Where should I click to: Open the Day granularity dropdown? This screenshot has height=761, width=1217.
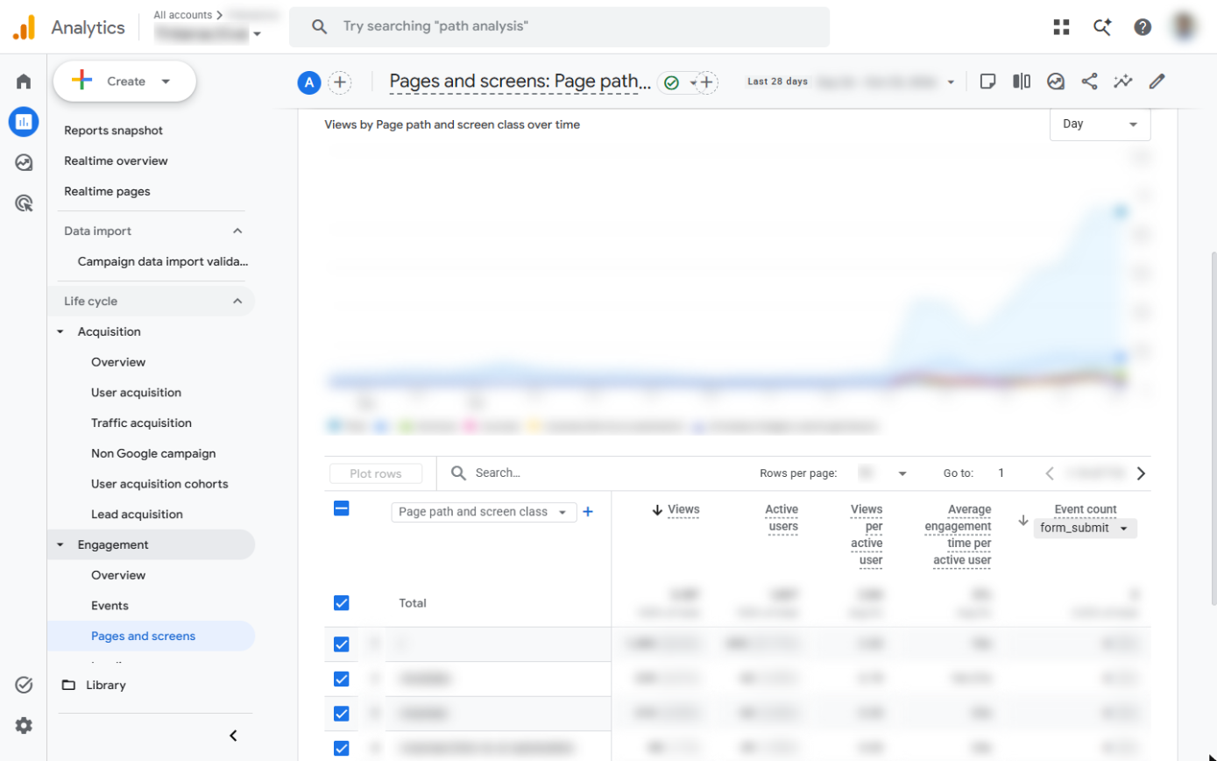[x=1100, y=124]
